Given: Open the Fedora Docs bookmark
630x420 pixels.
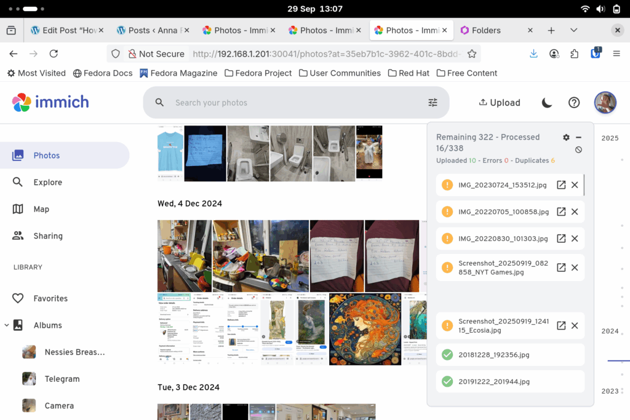Looking at the screenshot, I should click(x=103, y=73).
